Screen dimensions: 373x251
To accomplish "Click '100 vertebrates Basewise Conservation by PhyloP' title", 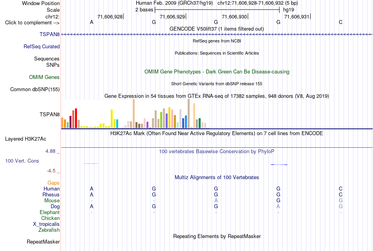I will (x=217, y=151).
